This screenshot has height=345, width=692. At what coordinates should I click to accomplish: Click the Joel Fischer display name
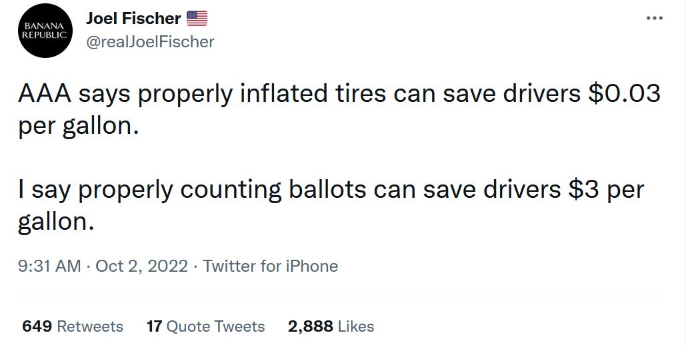[x=133, y=19]
